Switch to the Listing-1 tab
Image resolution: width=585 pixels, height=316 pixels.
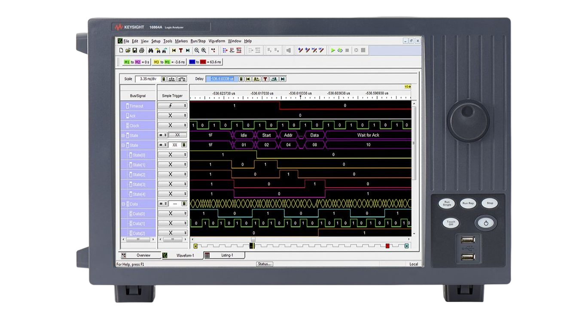[227, 255]
